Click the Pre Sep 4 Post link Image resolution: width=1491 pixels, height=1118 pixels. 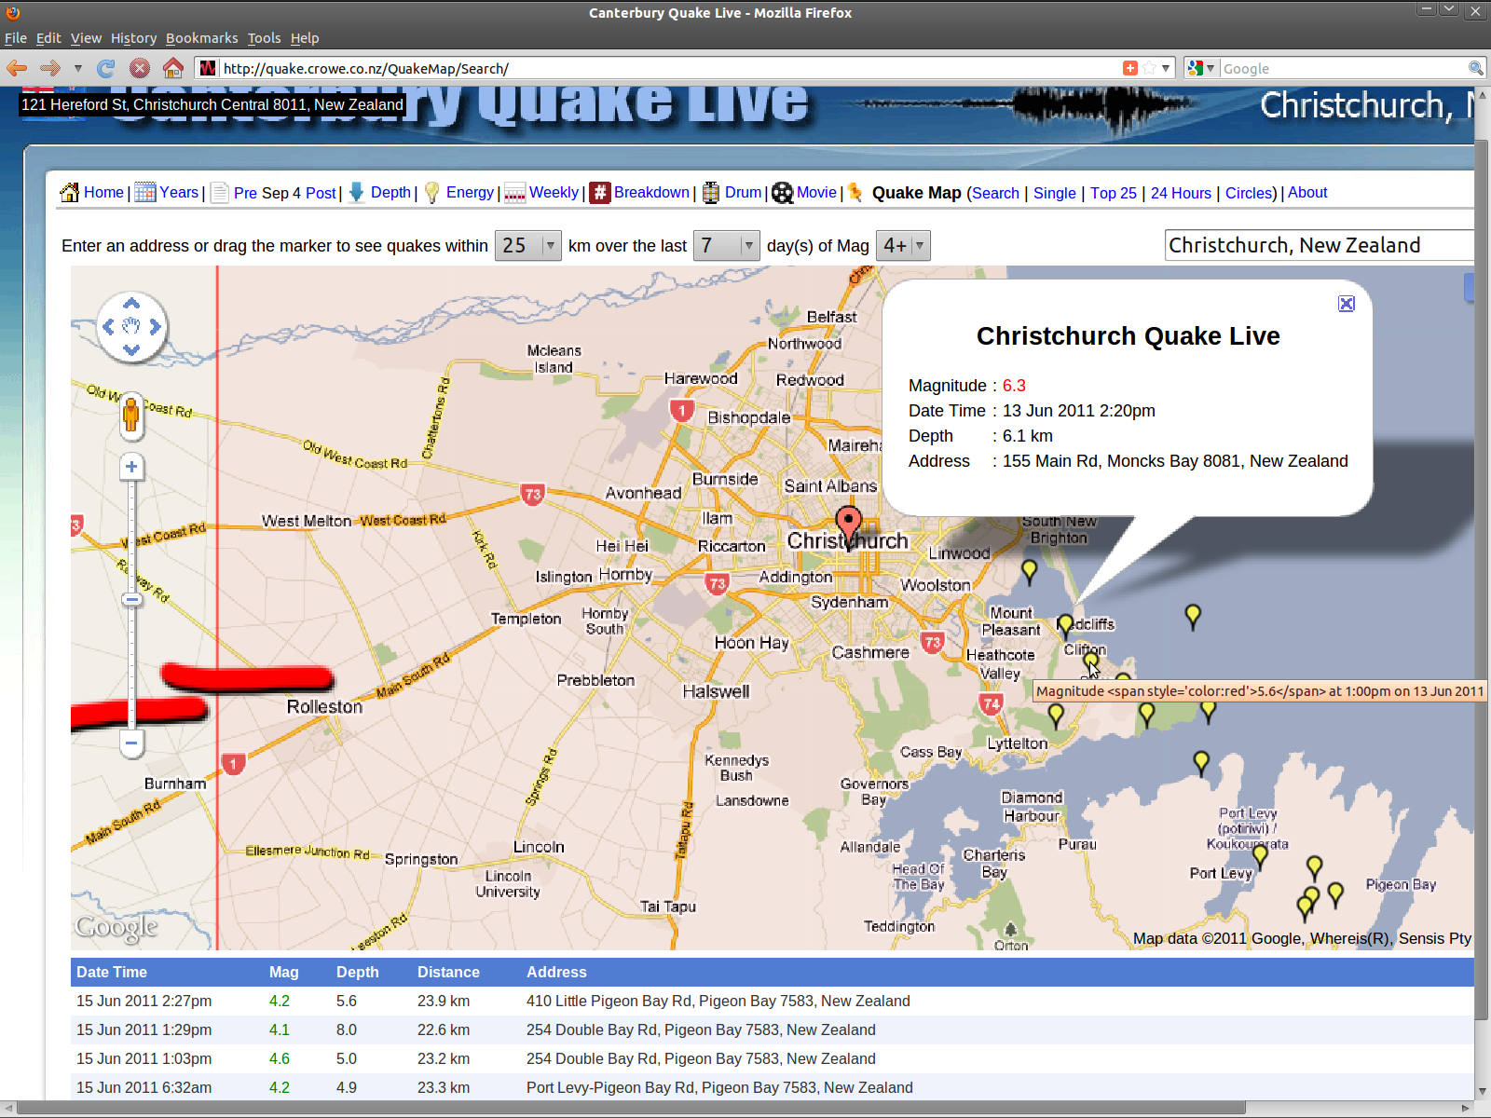[x=284, y=193]
